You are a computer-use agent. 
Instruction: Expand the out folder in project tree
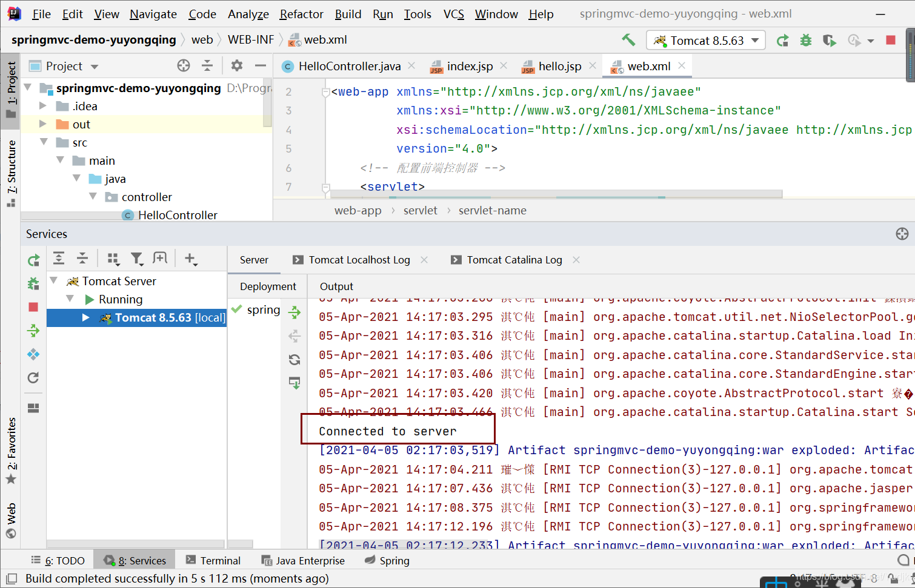43,124
